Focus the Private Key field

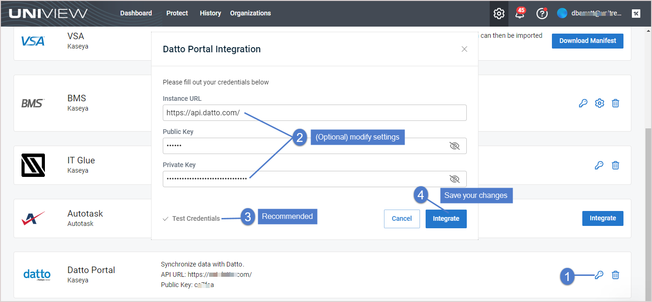click(315, 179)
